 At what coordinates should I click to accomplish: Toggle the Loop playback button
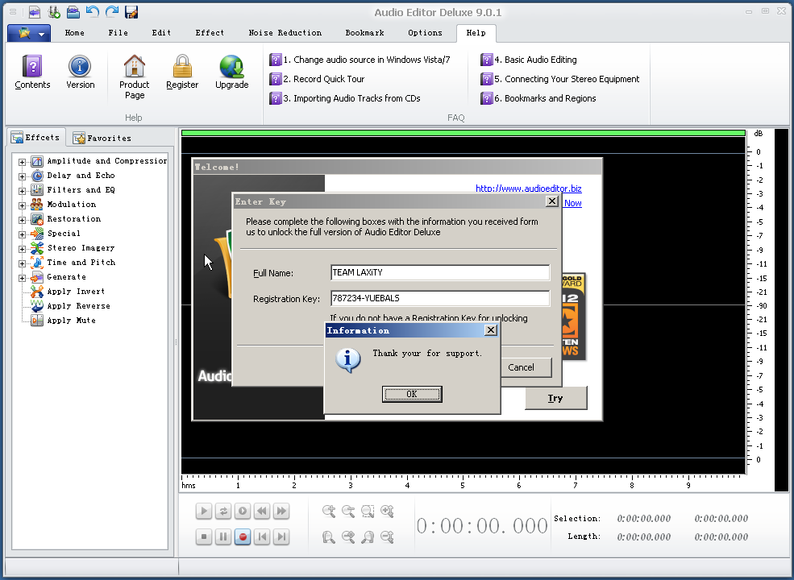point(223,511)
